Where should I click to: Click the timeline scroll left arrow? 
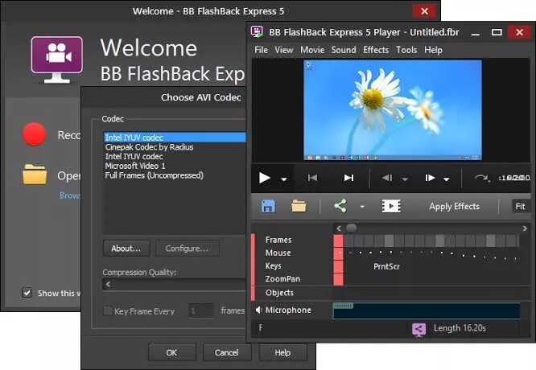click(x=339, y=228)
